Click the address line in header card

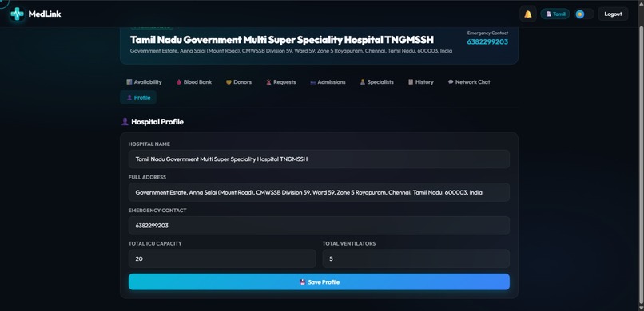(x=291, y=51)
